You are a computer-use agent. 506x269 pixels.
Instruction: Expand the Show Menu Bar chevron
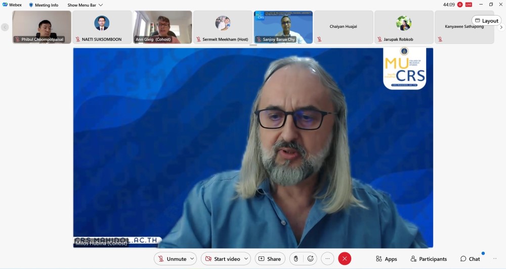coord(101,5)
